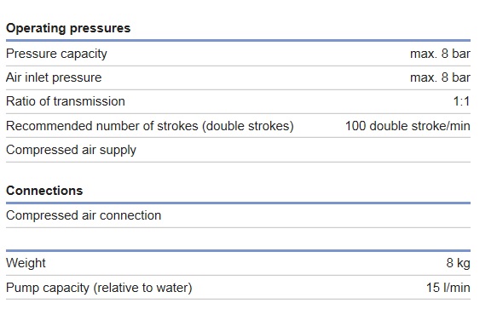Click the Pressure capacity value max. 8 bar
This screenshot has height=309, width=497.
(x=440, y=54)
